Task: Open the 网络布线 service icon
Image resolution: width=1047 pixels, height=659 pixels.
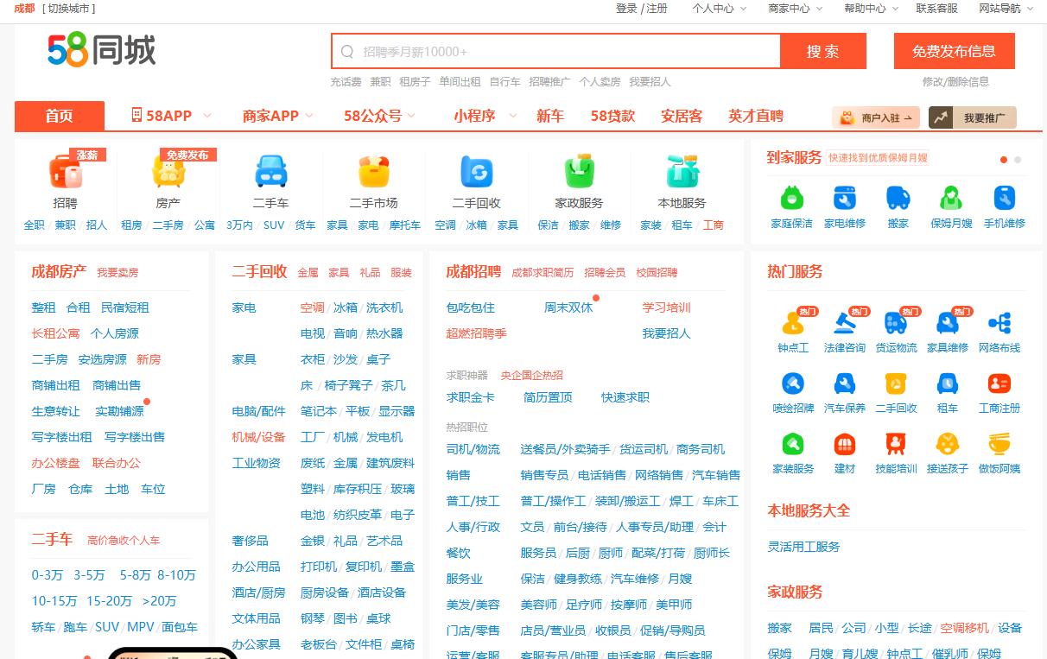Action: (999, 323)
